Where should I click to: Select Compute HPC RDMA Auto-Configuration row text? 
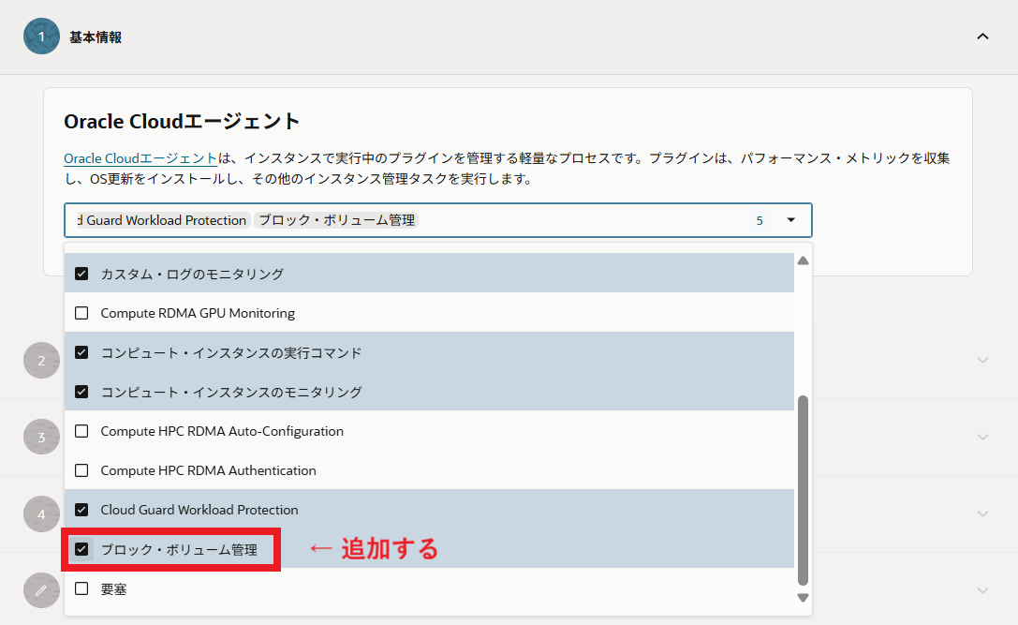click(x=222, y=431)
